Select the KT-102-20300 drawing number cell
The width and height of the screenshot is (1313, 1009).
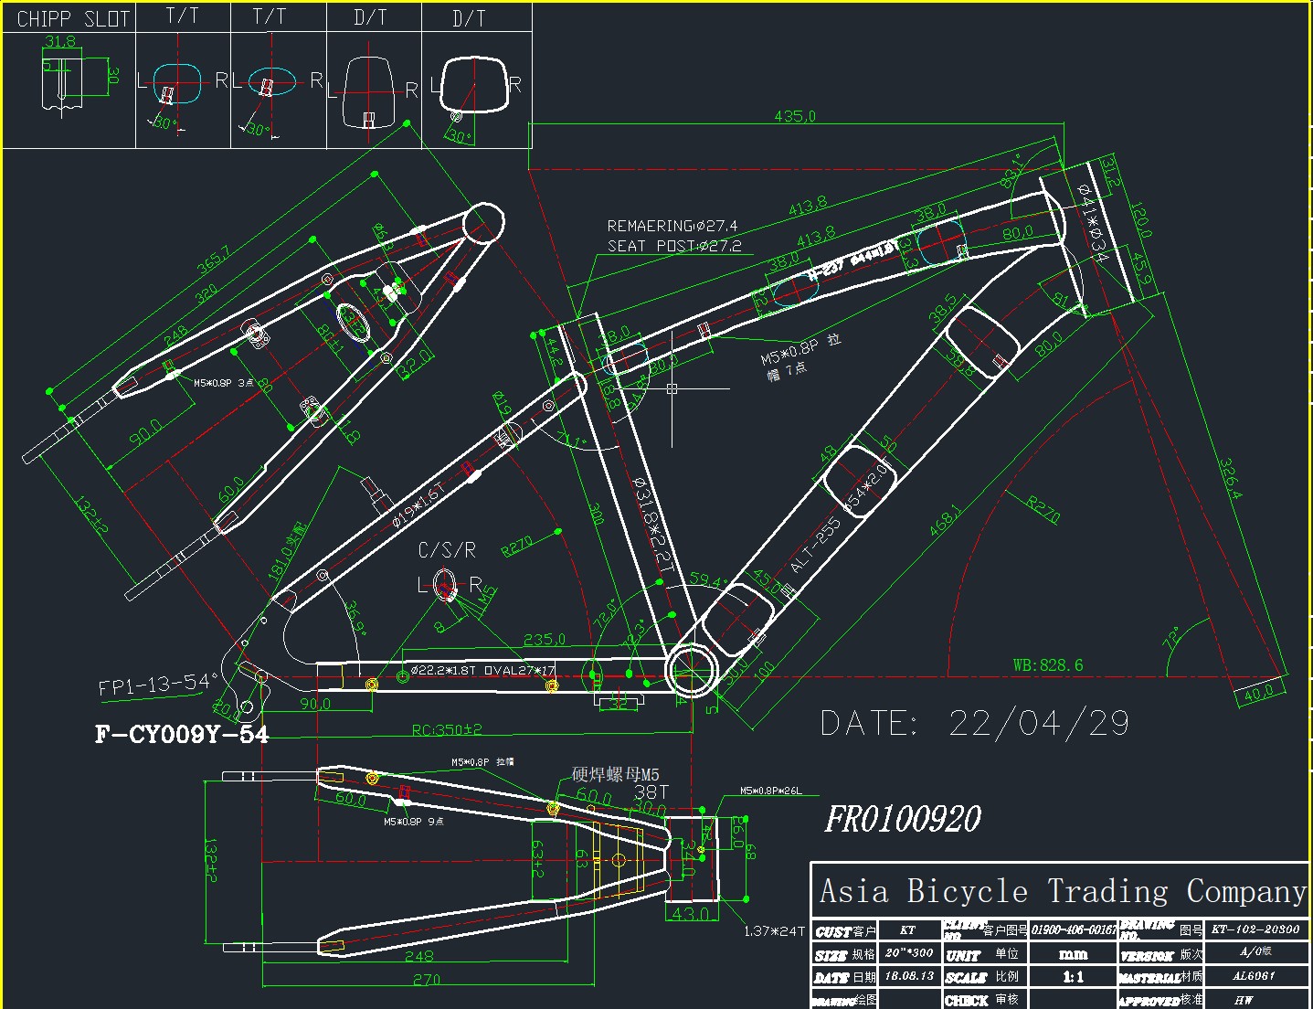(1255, 929)
